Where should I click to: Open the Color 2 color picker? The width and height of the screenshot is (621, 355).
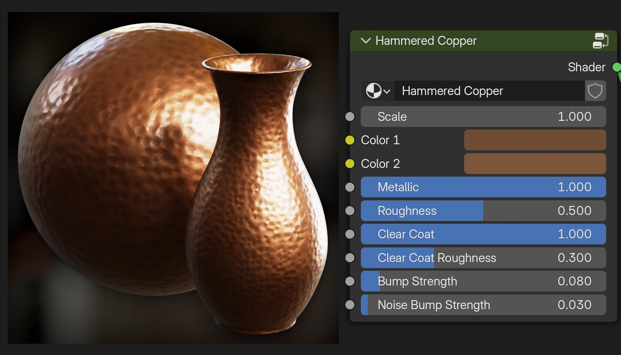click(x=534, y=164)
